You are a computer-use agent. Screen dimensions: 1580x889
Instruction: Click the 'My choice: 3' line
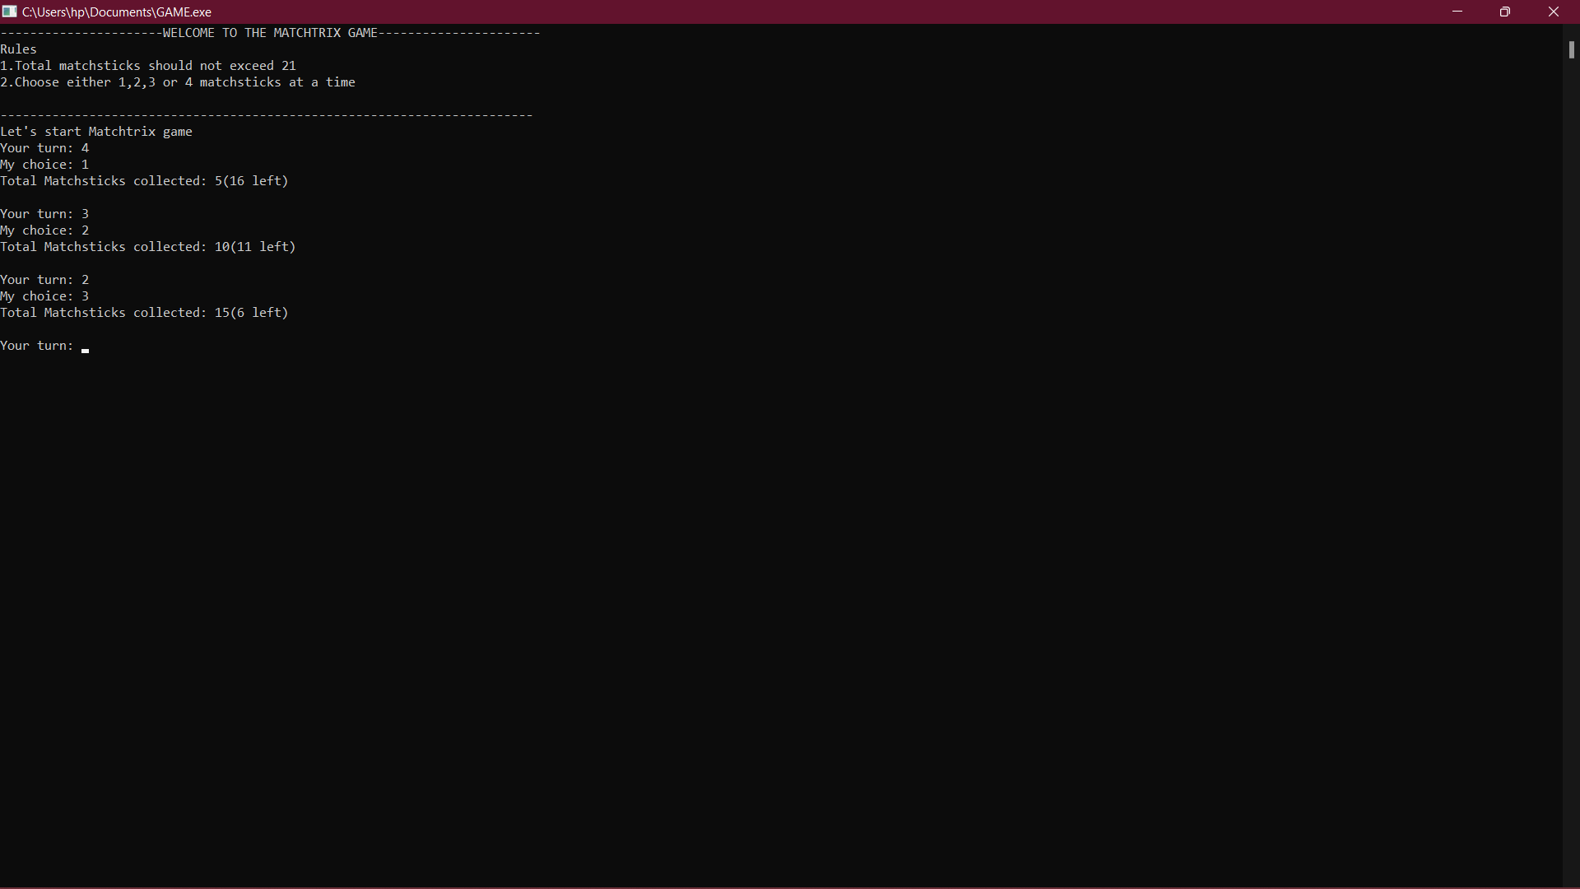(x=44, y=296)
